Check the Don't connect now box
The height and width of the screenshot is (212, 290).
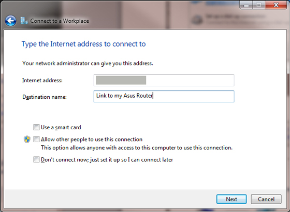coord(36,159)
